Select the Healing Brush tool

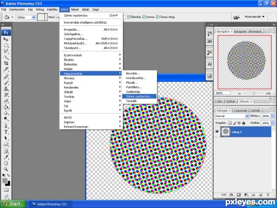[6, 77]
